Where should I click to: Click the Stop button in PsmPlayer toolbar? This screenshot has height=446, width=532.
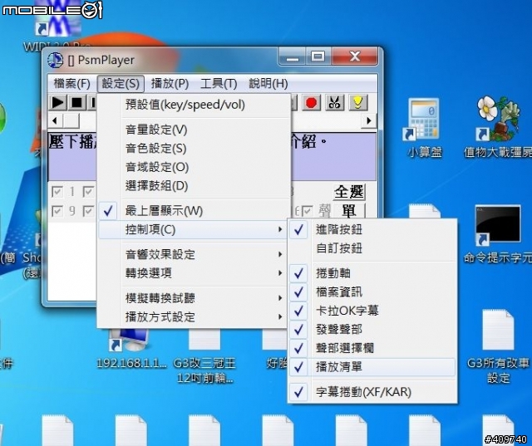pos(76,102)
